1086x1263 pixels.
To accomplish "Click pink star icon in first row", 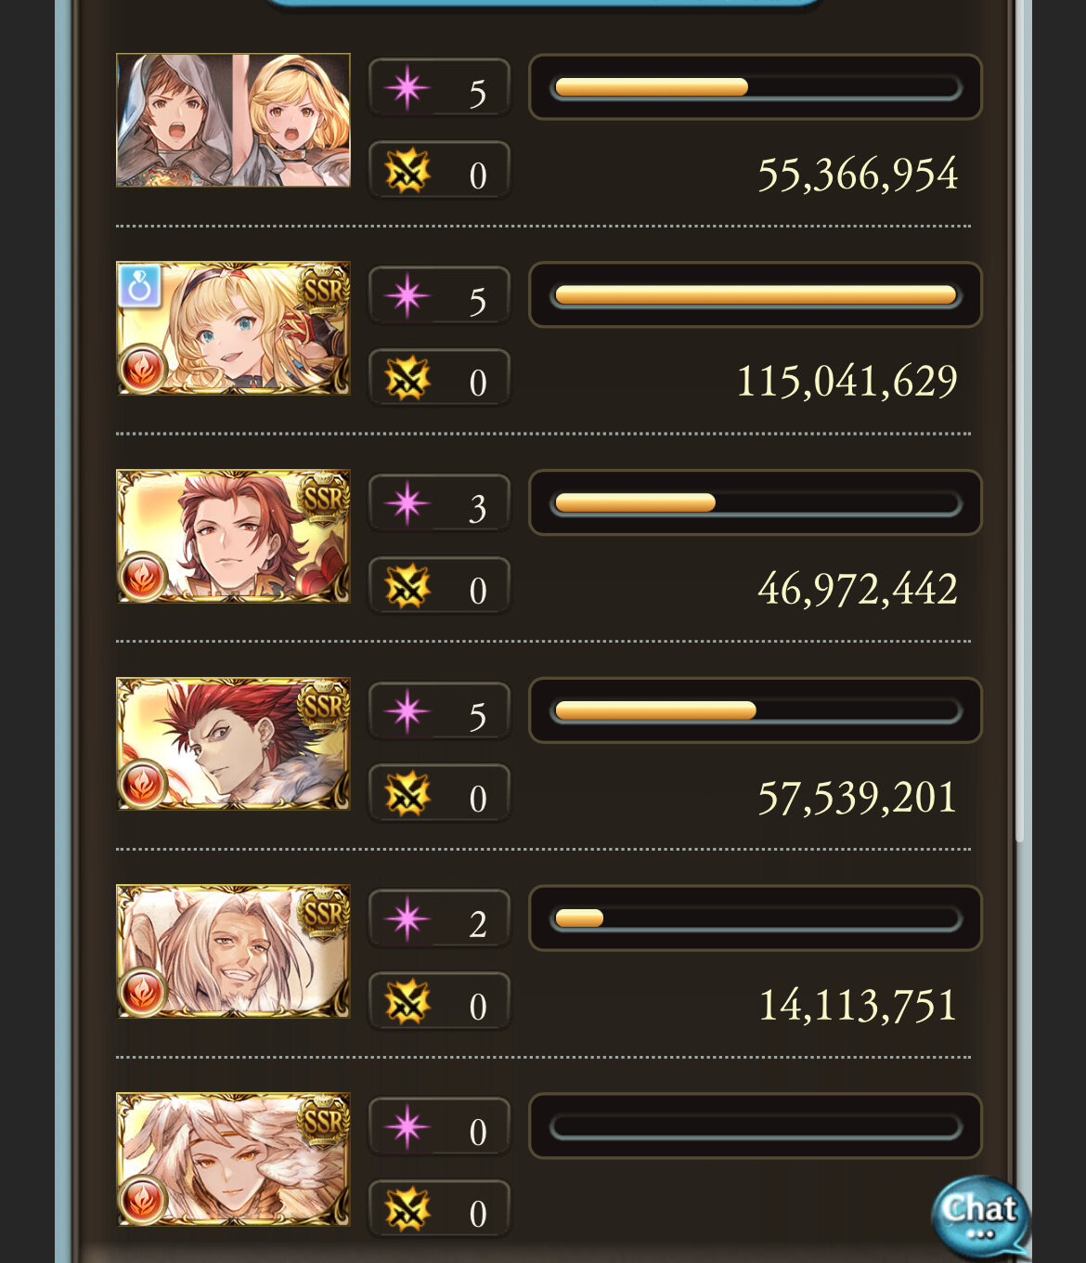I will pos(407,89).
